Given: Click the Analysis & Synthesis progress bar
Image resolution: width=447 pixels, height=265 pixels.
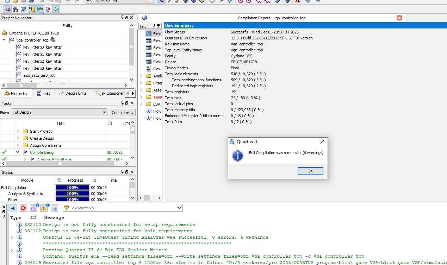Looking at the screenshot, I should (72, 194).
